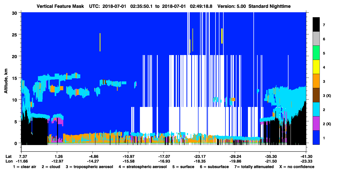Click the '3 = tropospheric aerosol' legend entry

point(89,167)
